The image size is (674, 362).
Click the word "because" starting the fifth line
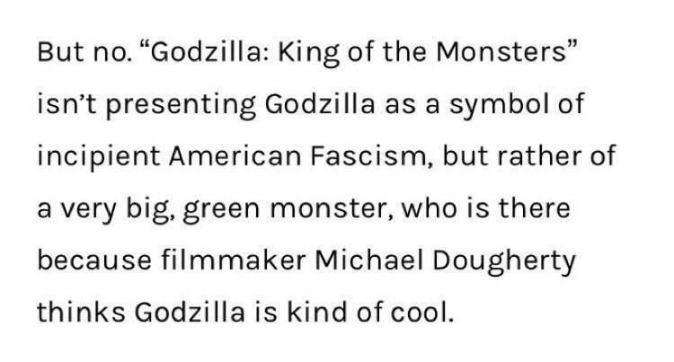(90, 260)
